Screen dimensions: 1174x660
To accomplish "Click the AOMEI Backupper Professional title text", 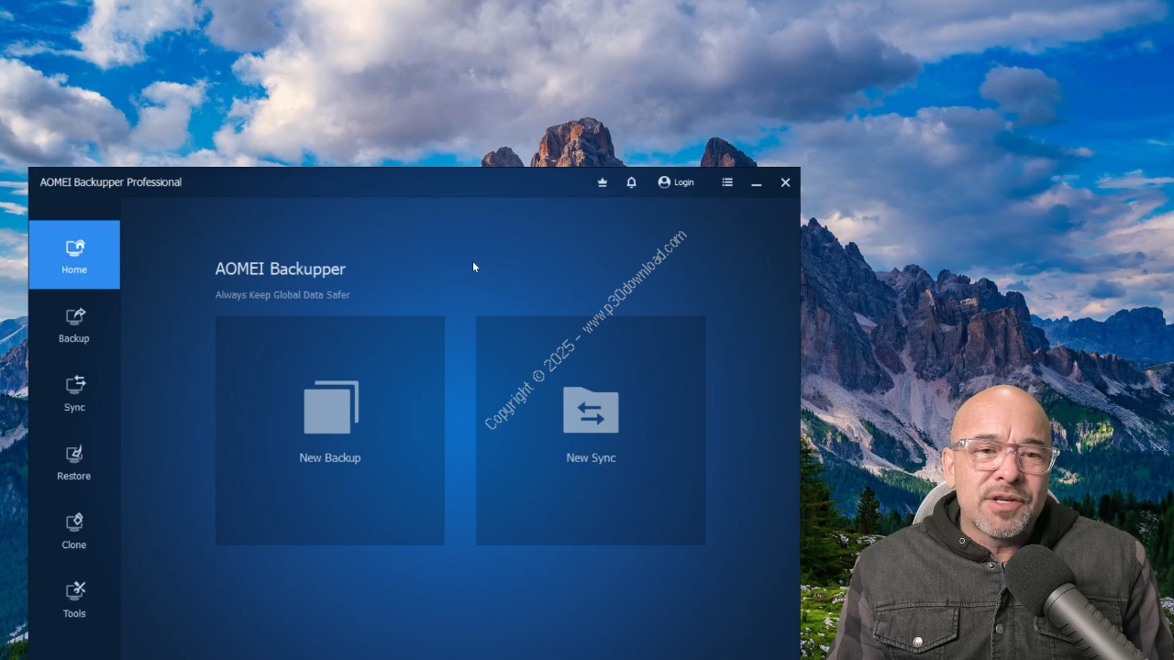I will pos(111,182).
